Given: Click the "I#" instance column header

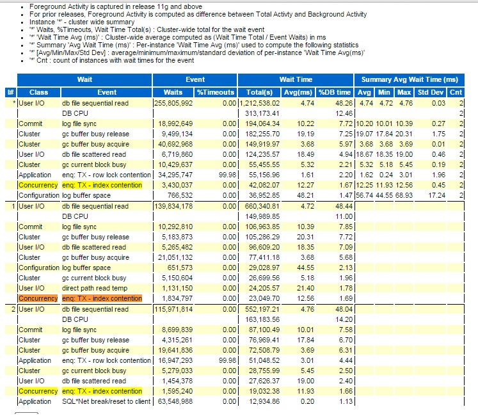Looking at the screenshot, I should (10, 92).
